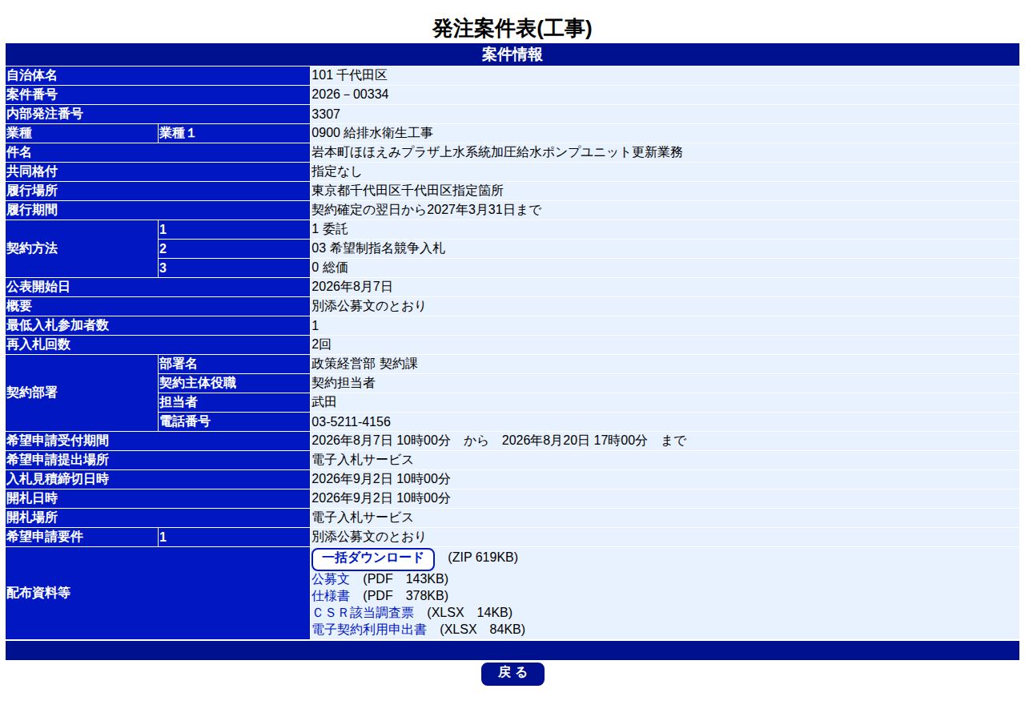Click the 件名 value about 岩本町ほほえみプラザ
This screenshot has width=1025, height=721.
click(497, 152)
